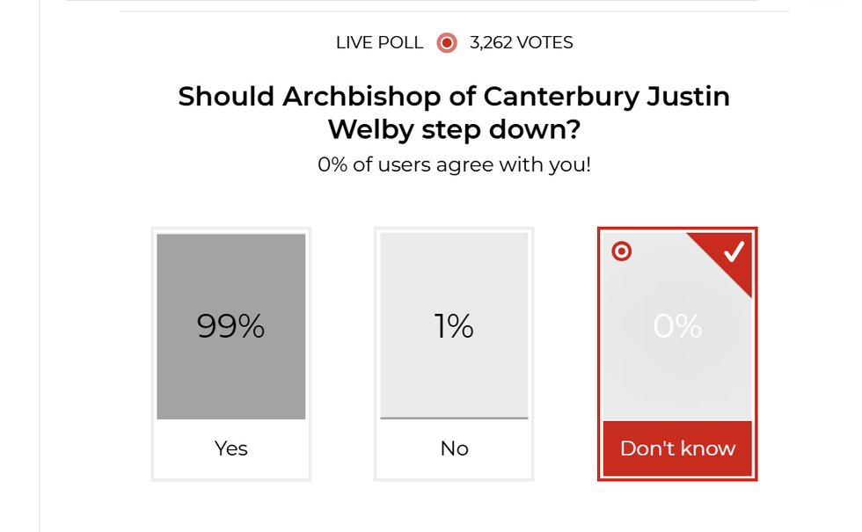Click '0% of users agree with you!' text

[454, 164]
